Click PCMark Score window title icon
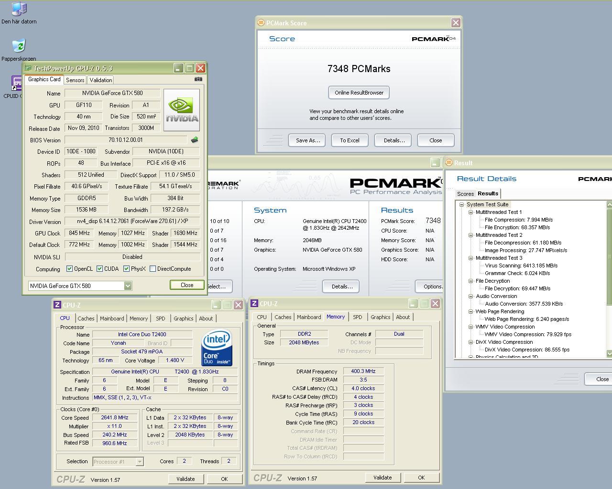The width and height of the screenshot is (612, 489). tap(261, 22)
